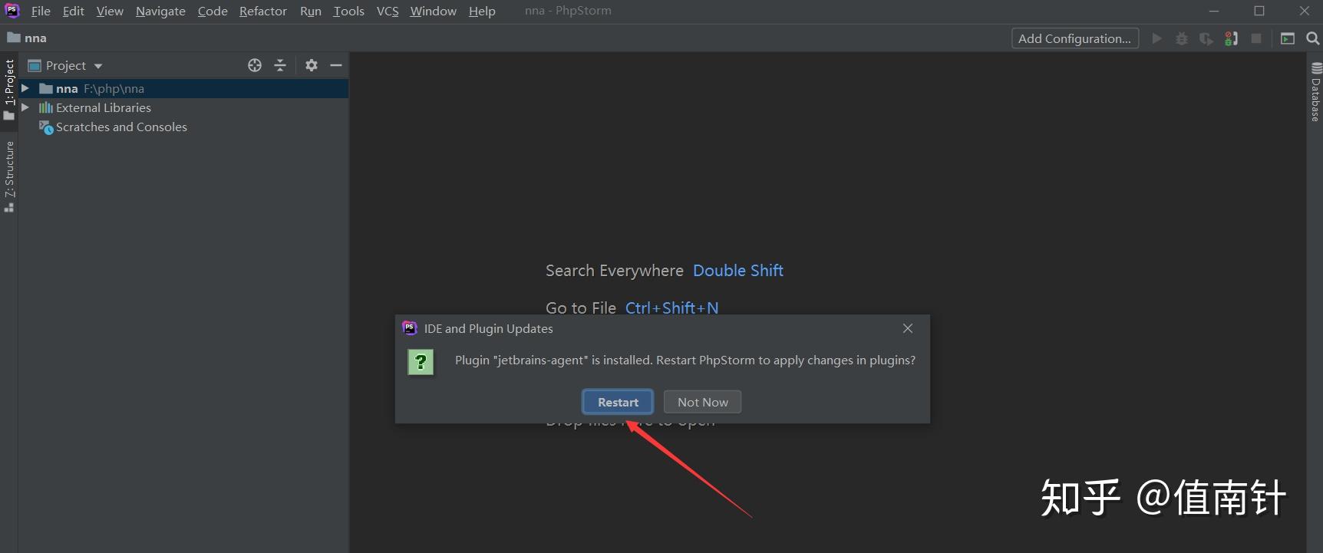Open Project panel settings gear

311,65
